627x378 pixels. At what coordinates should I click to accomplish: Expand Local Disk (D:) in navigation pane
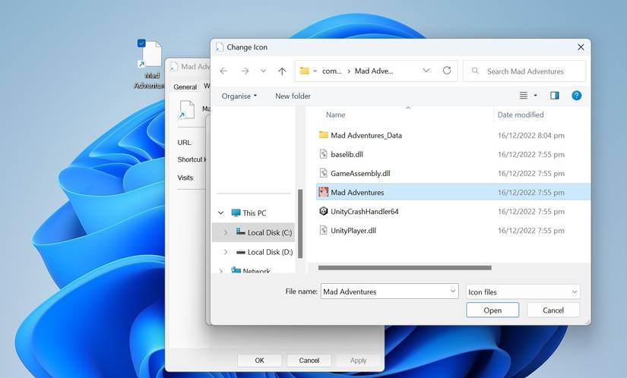225,252
